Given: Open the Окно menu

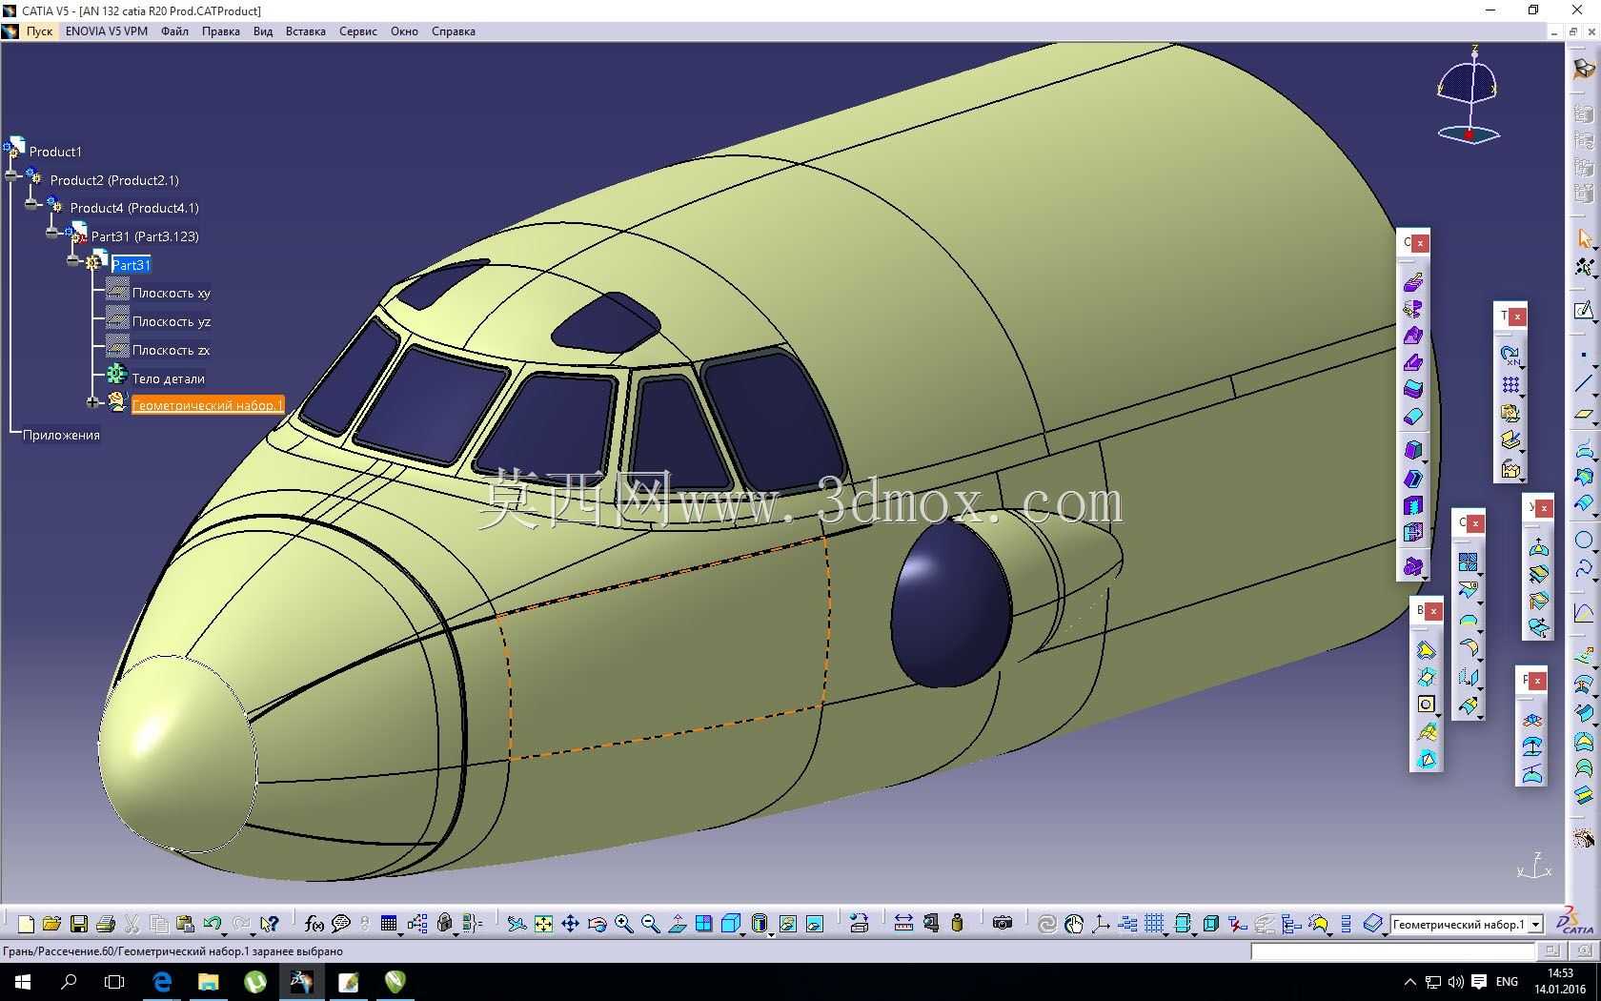Looking at the screenshot, I should [x=404, y=31].
